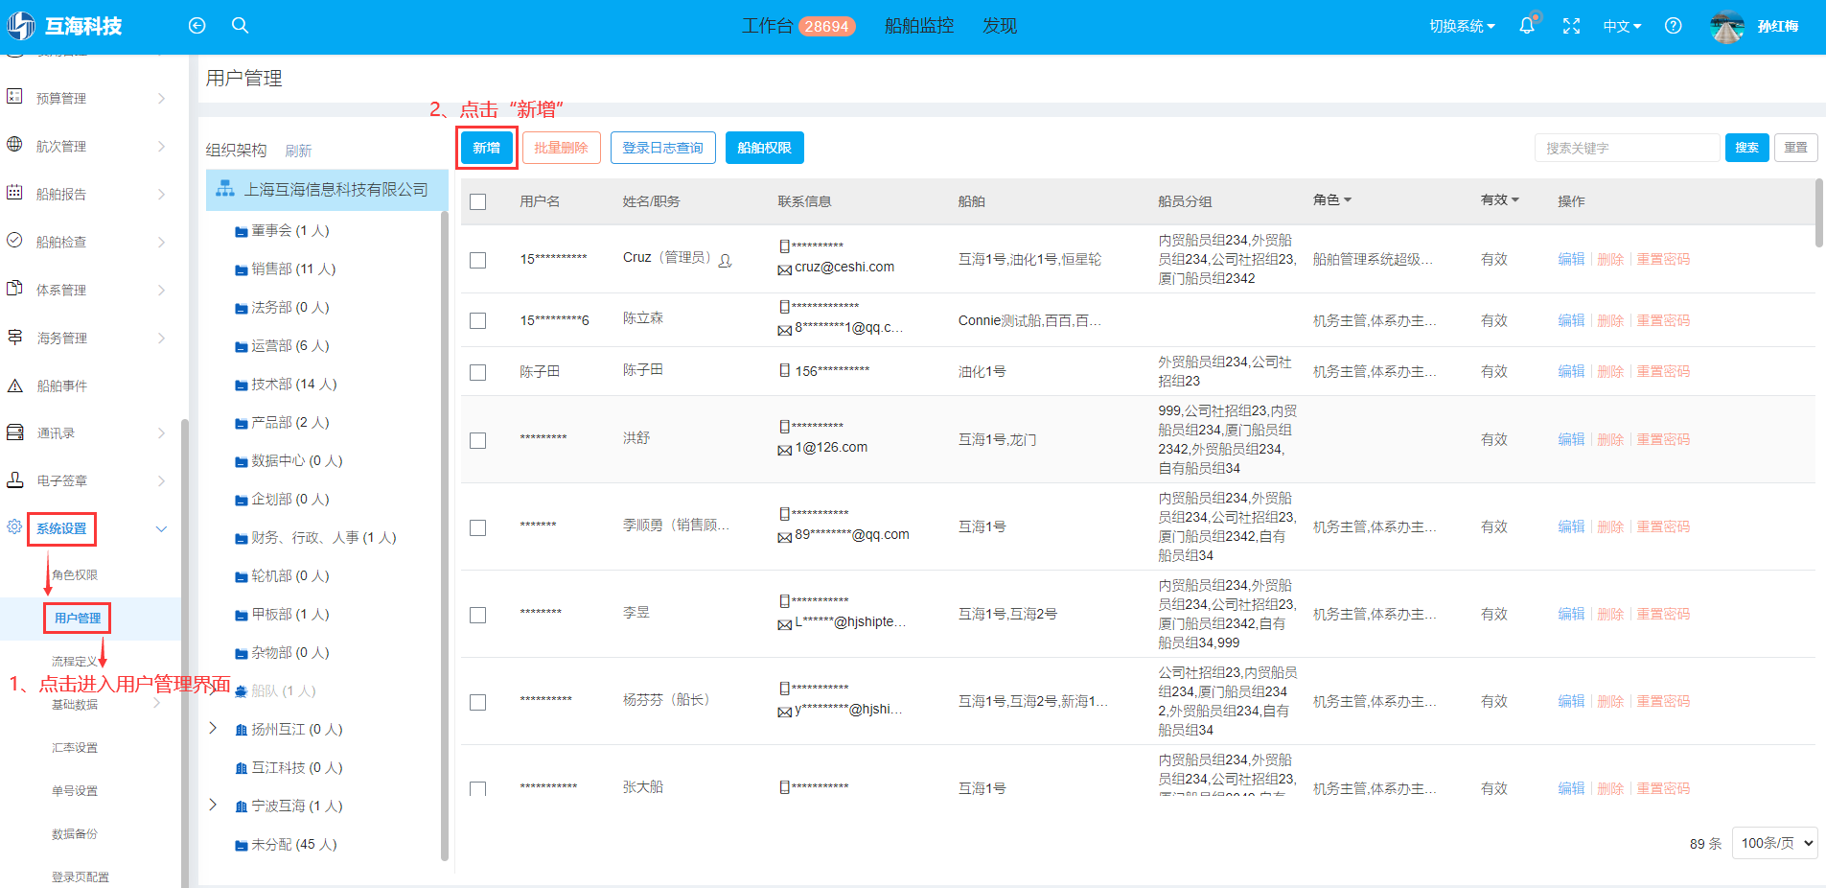Click 删除 link in the 洪舒 row
Screen dimensions: 1826x888
(1610, 439)
